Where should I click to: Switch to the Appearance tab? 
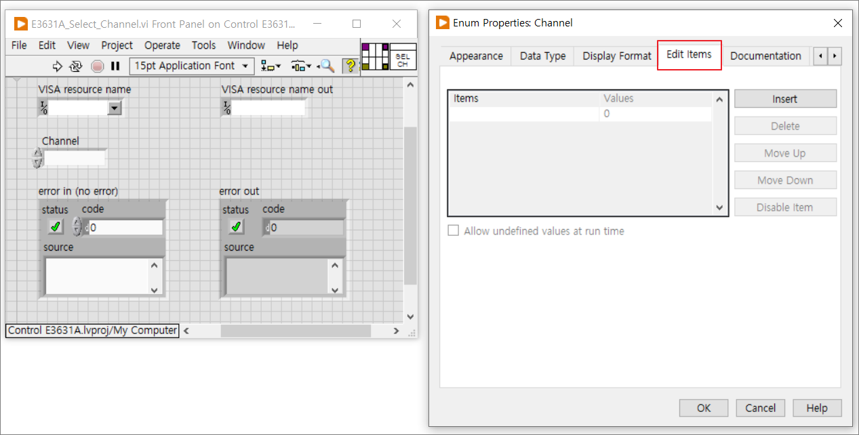pyautogui.click(x=476, y=56)
